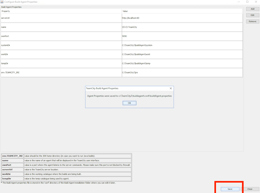Click the Value column header
The height and width of the screenshot is (193, 260).
pos(182,11)
